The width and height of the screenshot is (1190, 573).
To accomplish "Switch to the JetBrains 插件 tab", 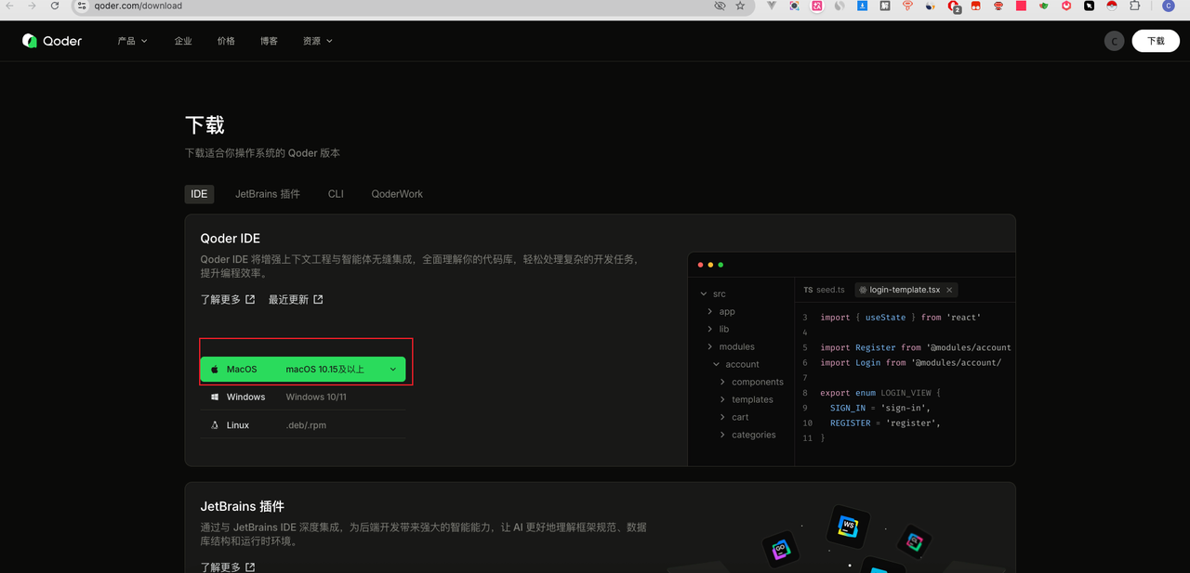I will pos(268,194).
